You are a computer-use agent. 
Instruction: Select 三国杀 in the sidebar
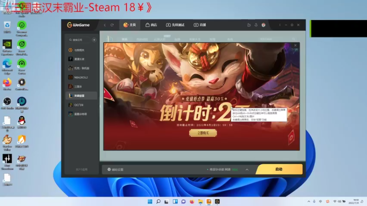coord(82,87)
